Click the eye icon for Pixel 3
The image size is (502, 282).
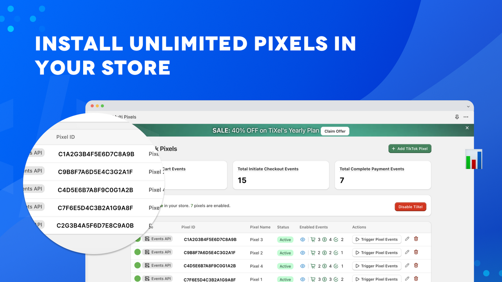(x=302, y=240)
